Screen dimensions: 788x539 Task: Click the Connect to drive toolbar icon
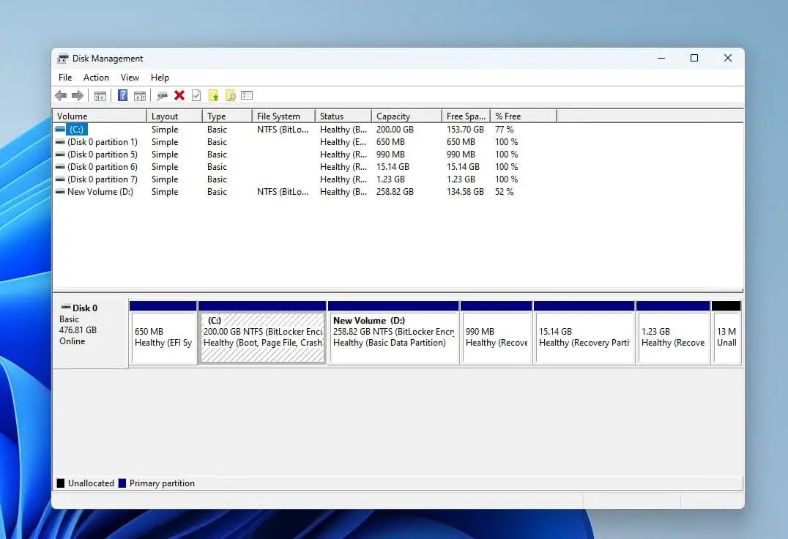click(x=162, y=95)
